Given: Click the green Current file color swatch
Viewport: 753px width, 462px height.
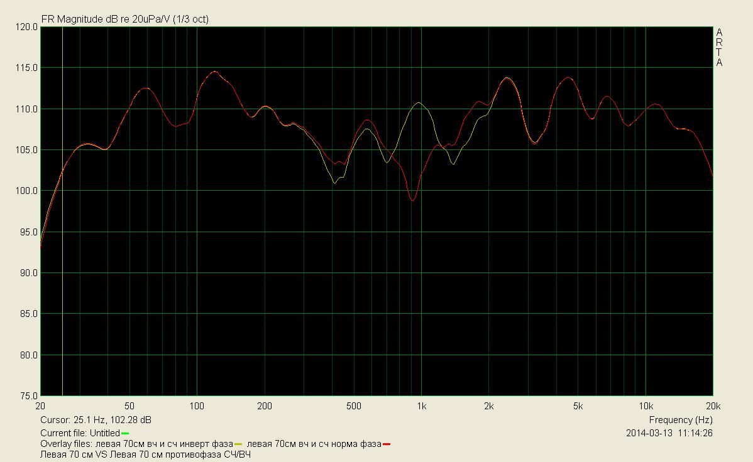Looking at the screenshot, I should click(x=125, y=434).
